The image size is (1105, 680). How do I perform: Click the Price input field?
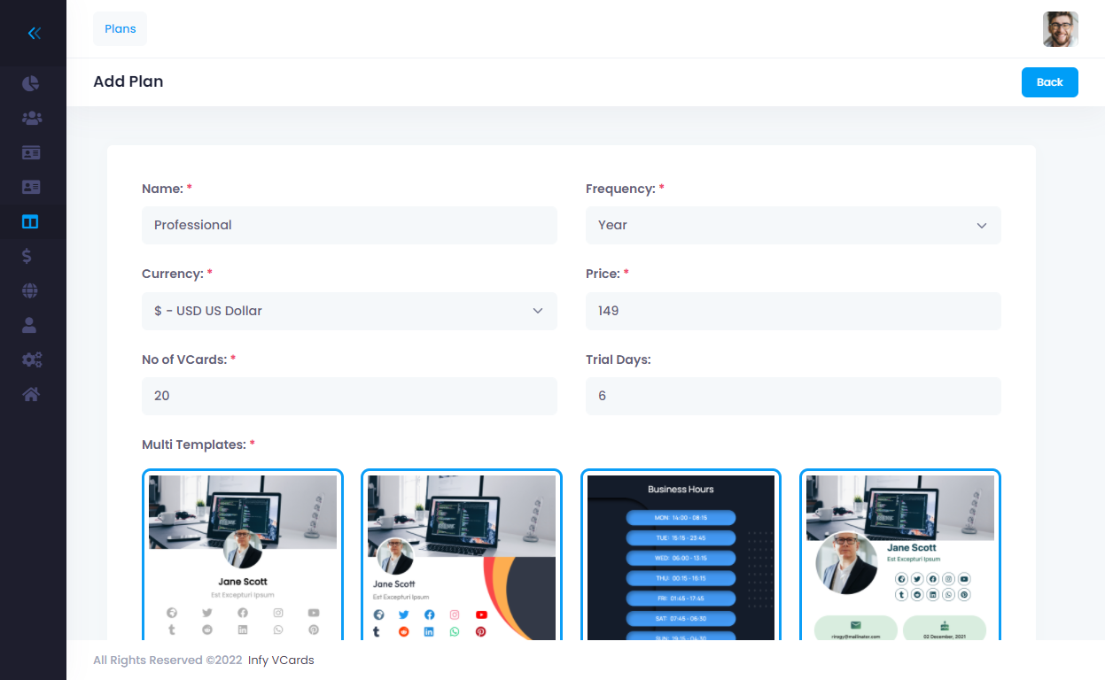pyautogui.click(x=792, y=311)
